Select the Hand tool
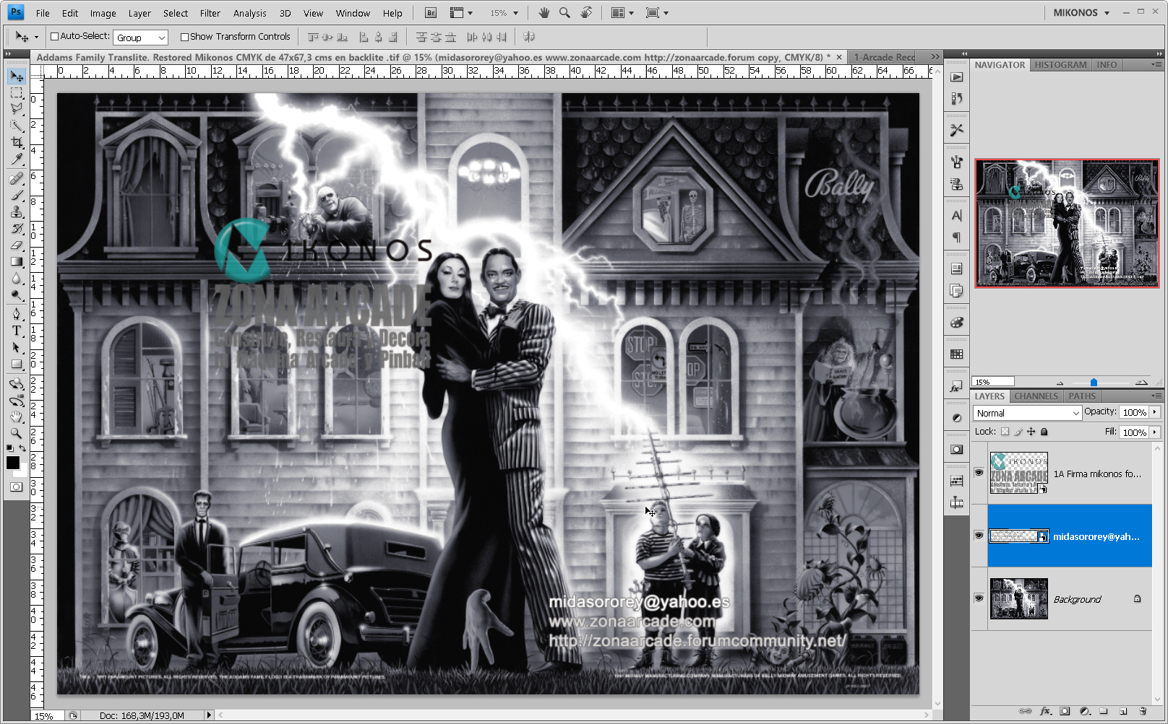 pyautogui.click(x=17, y=416)
